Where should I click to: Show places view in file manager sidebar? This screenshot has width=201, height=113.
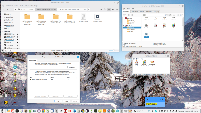point(3,50)
